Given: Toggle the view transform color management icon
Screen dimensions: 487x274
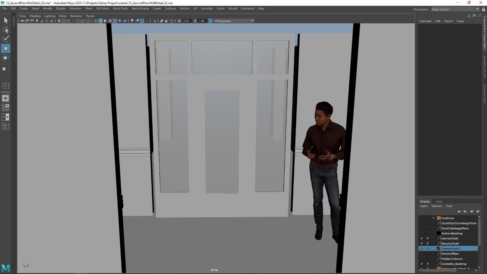Looking at the screenshot, I should (210, 21).
